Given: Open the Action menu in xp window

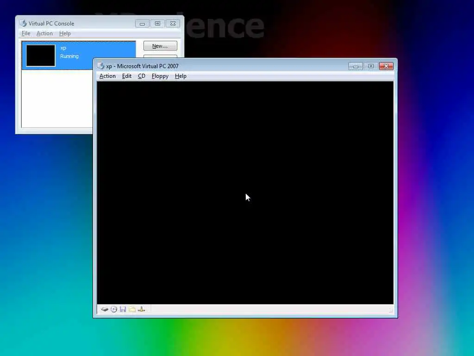Looking at the screenshot, I should pos(107,76).
